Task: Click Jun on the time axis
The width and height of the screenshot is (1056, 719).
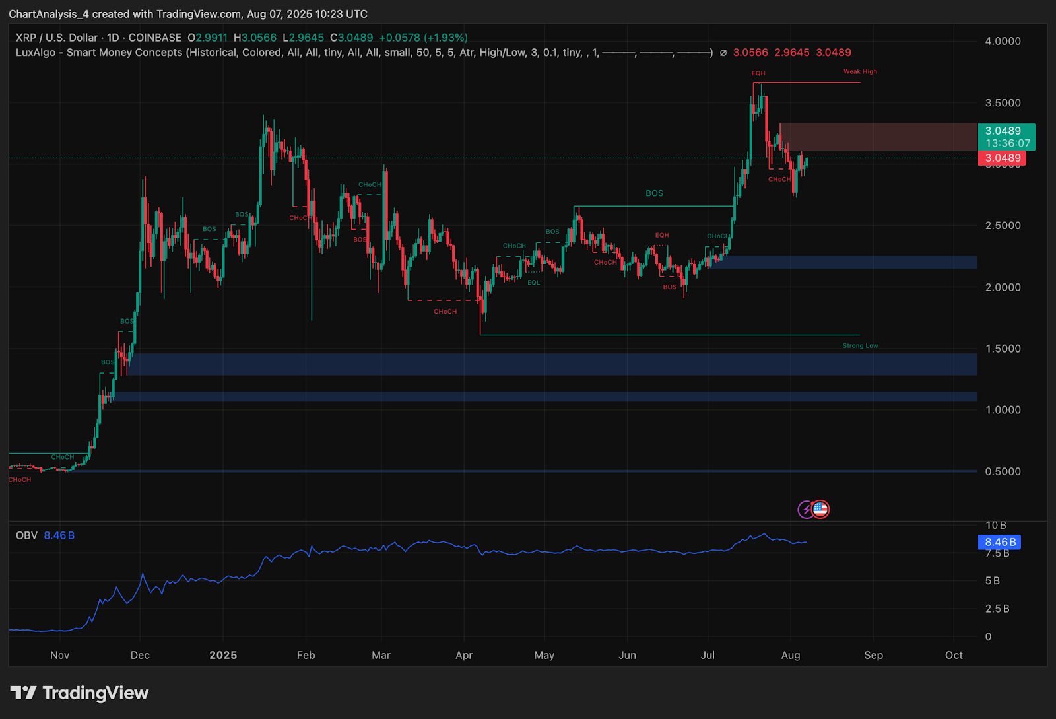Action: click(628, 655)
